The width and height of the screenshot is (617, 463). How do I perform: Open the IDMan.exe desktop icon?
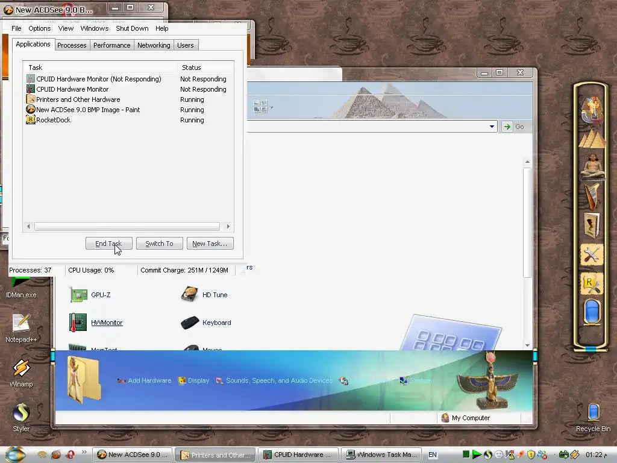click(21, 288)
